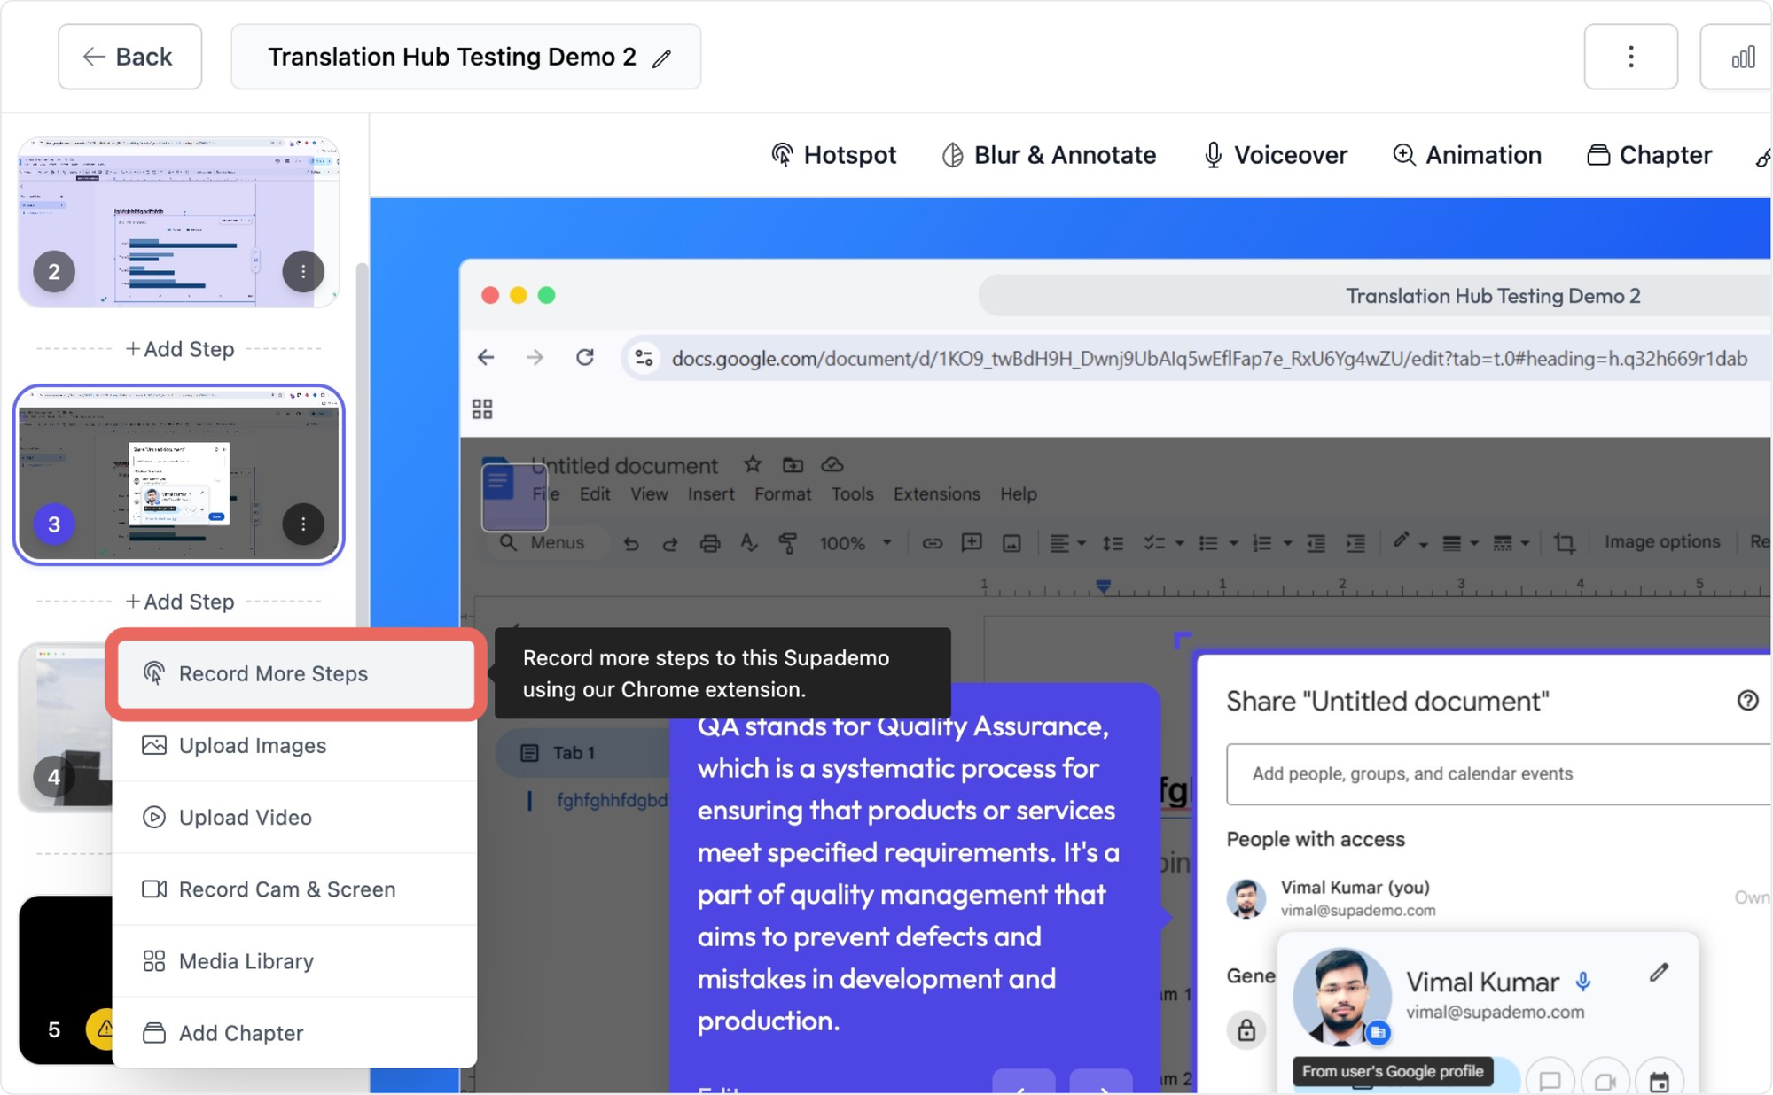The height and width of the screenshot is (1095, 1773).
Task: Open border color pencil dropdown
Action: pos(1410,542)
